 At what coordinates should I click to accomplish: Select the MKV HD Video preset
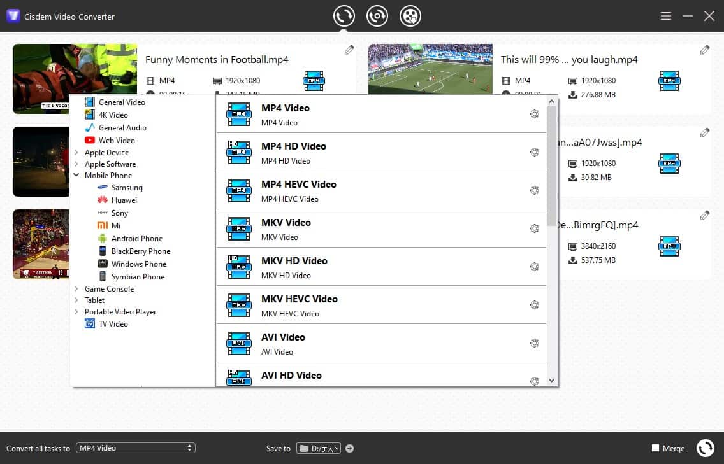tap(294, 260)
